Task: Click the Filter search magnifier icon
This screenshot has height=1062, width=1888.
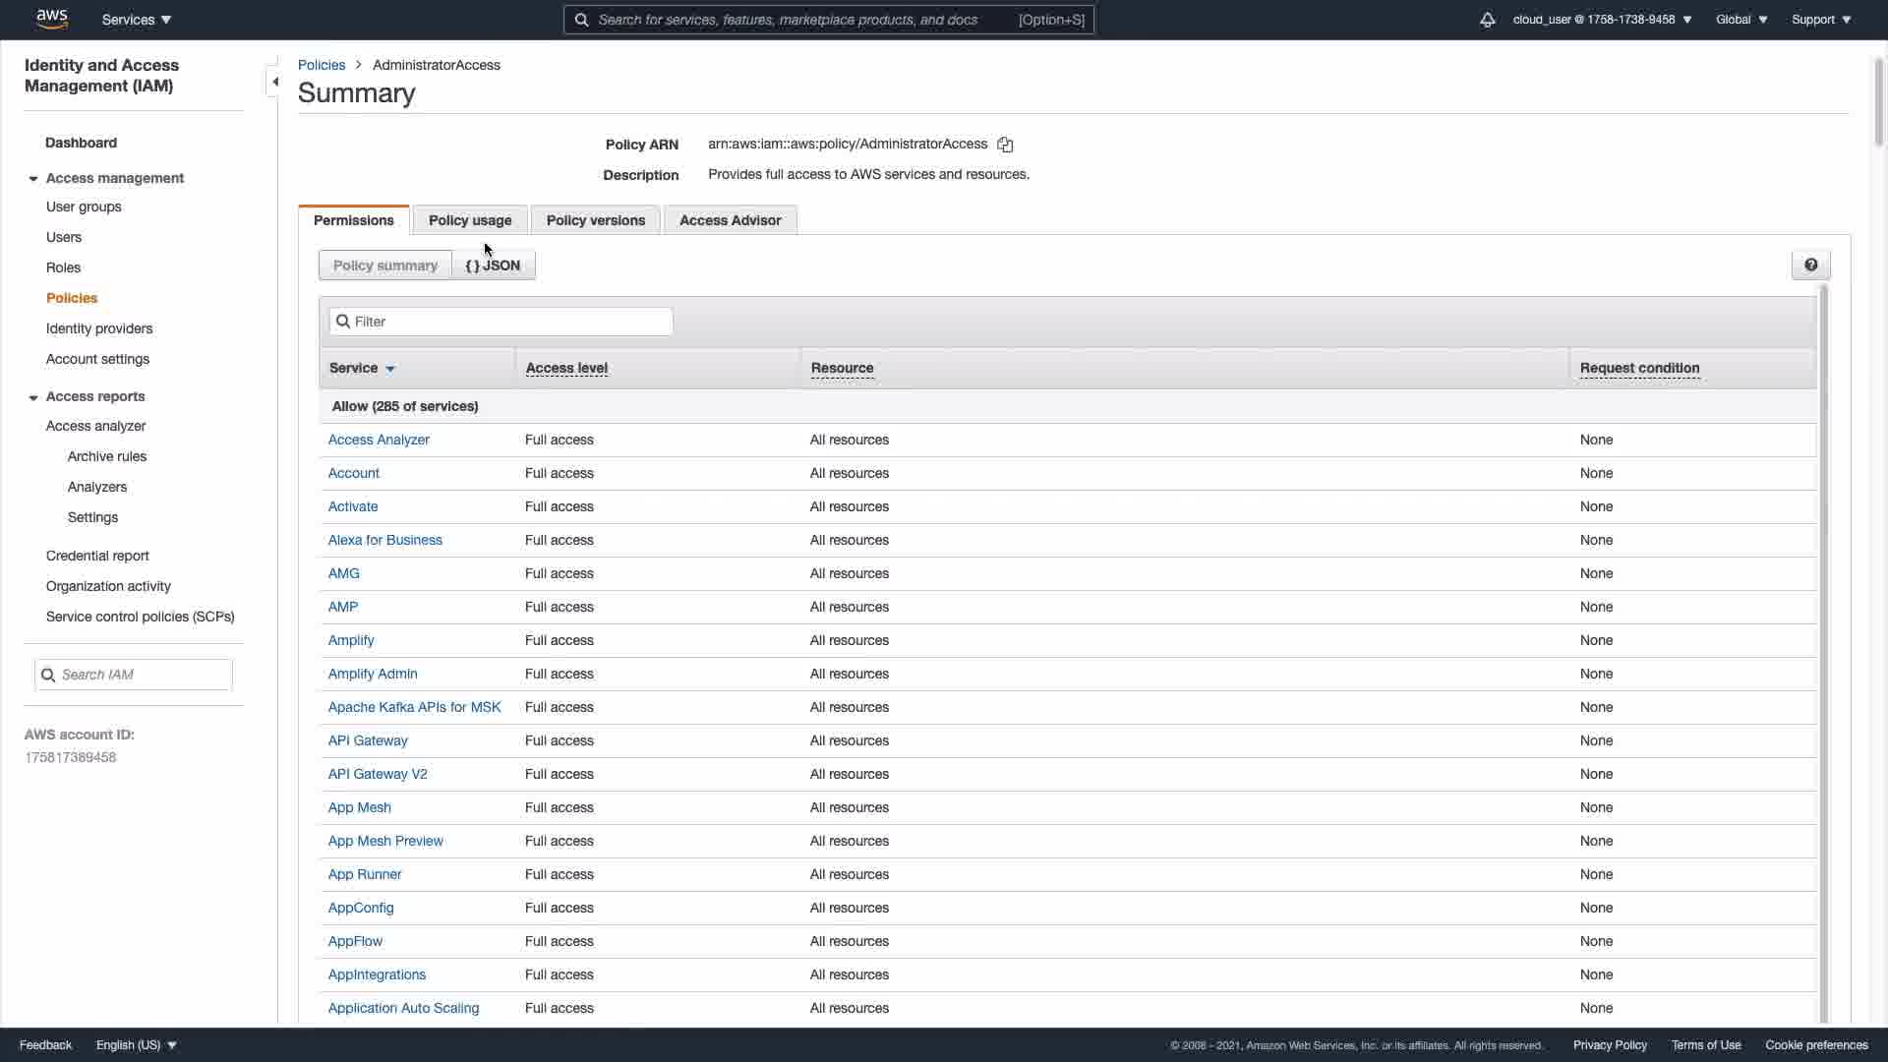Action: [343, 322]
